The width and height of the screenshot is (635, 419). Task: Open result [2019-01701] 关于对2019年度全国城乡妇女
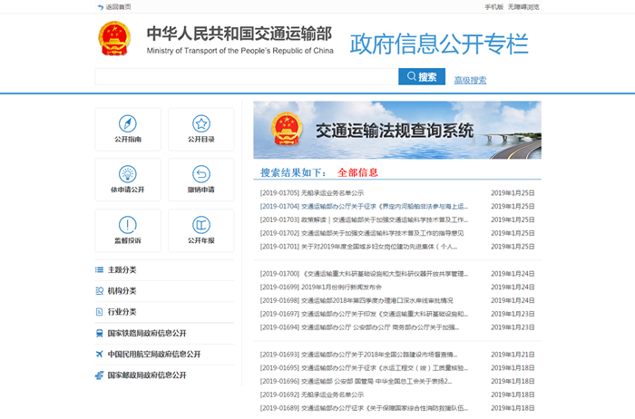[358, 247]
